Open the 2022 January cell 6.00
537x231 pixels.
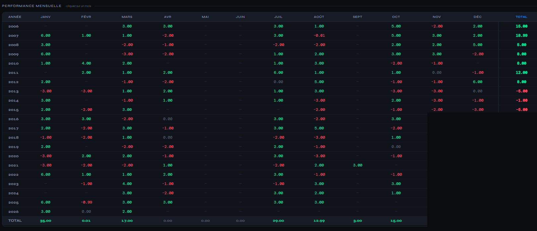point(45,174)
